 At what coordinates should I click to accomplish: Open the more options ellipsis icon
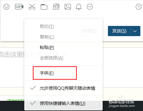point(90,7)
